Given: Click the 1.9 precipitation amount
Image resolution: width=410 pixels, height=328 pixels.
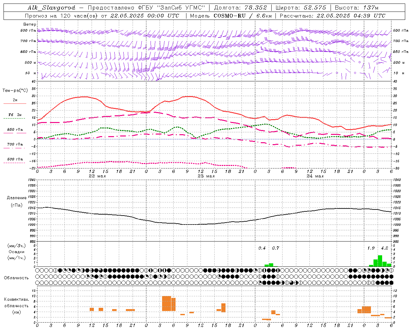Looking at the screenshot, I should pos(371,248).
